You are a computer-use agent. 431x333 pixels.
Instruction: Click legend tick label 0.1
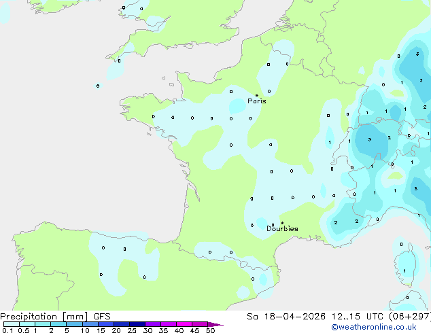[7, 330]
